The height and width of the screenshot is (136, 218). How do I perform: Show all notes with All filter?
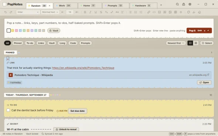(7, 43)
